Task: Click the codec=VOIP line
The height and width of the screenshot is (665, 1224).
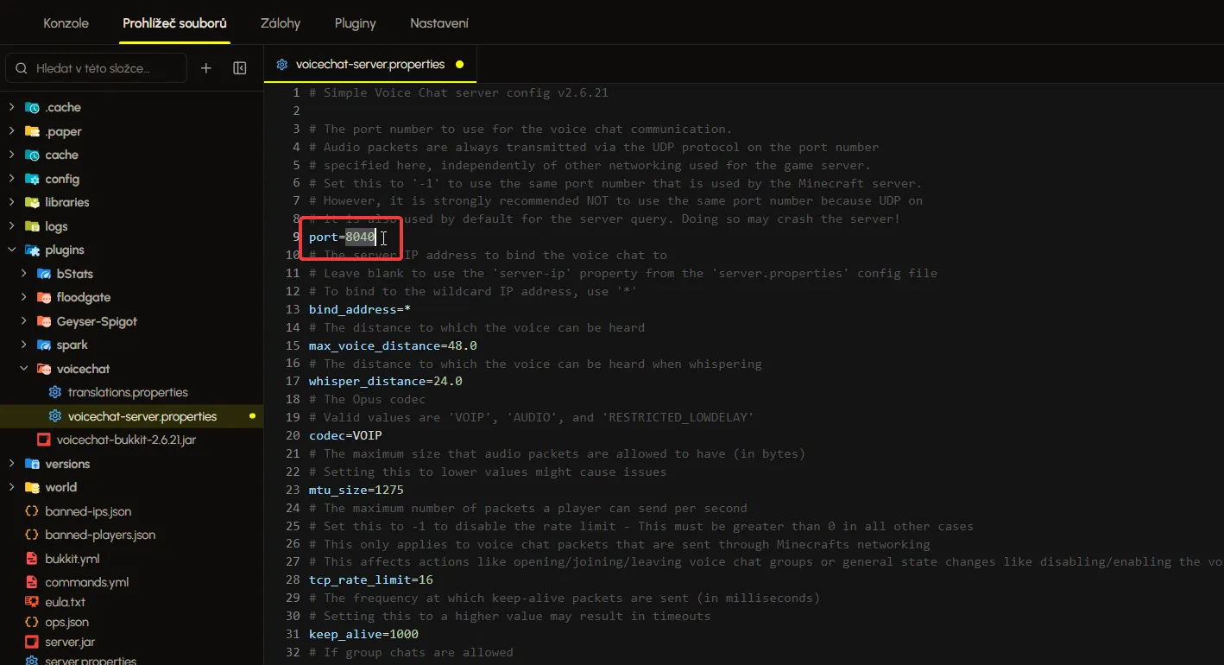Action: click(x=345, y=435)
